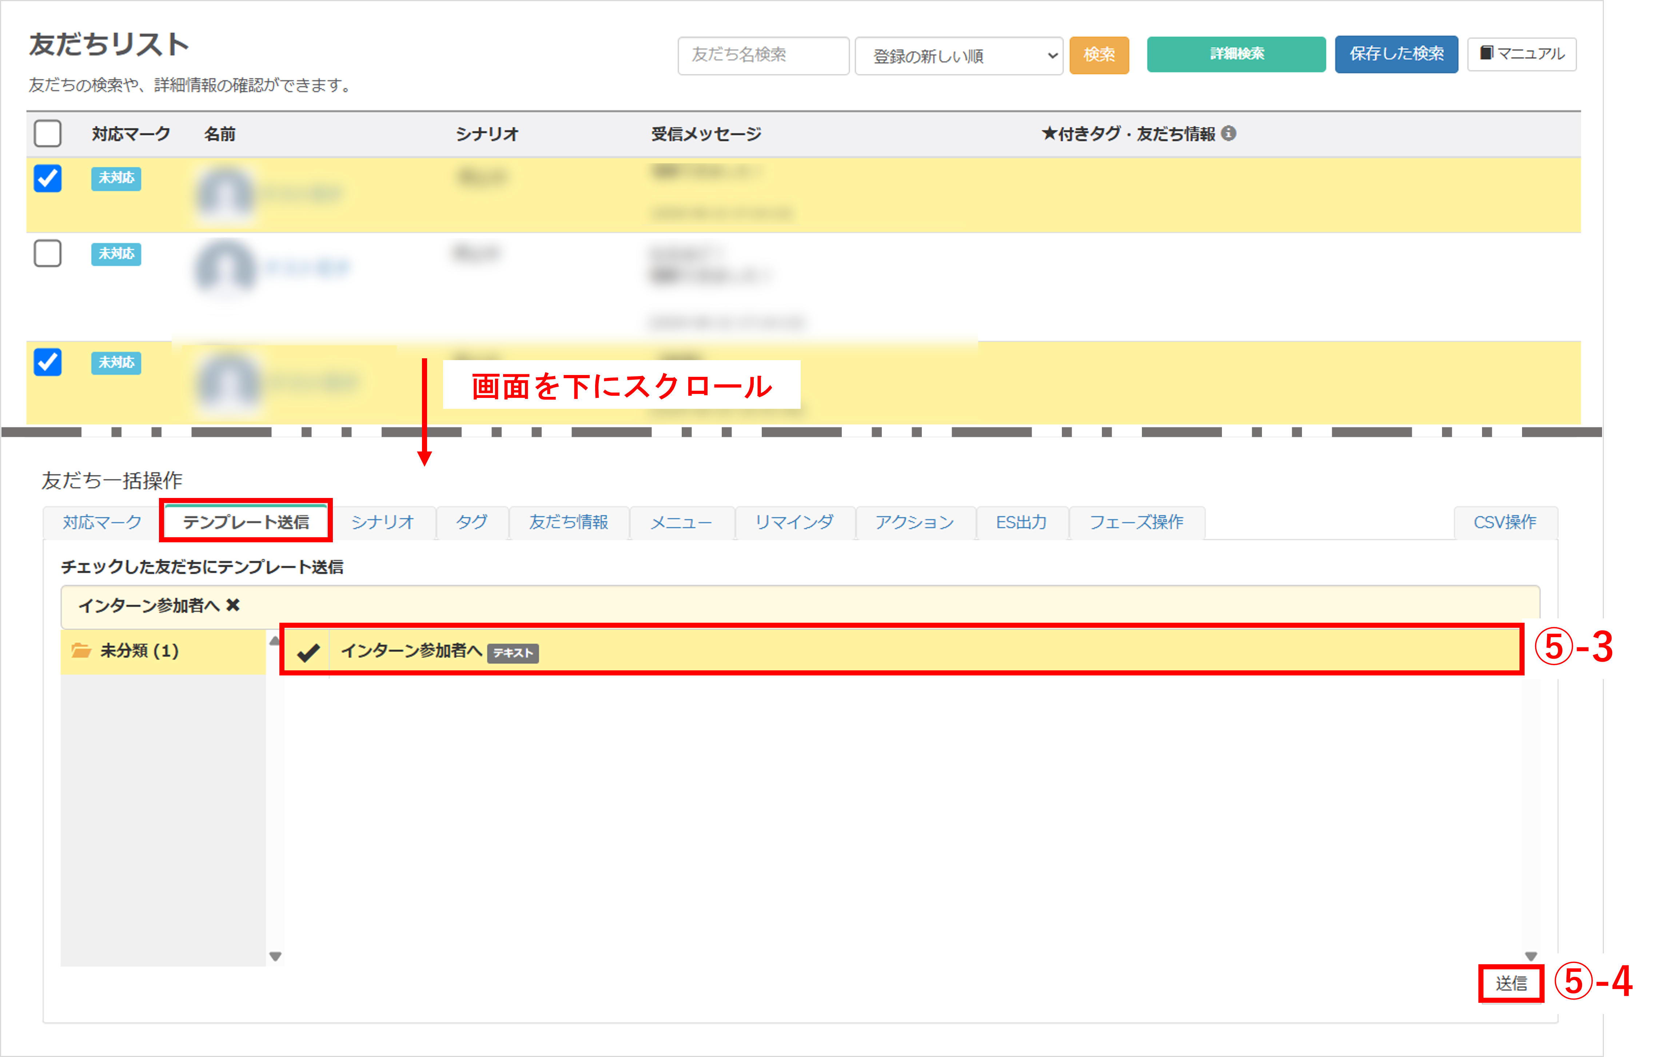This screenshot has height=1057, width=1665.
Task: Click the scroll-down arrow in folder list
Action: point(275,957)
